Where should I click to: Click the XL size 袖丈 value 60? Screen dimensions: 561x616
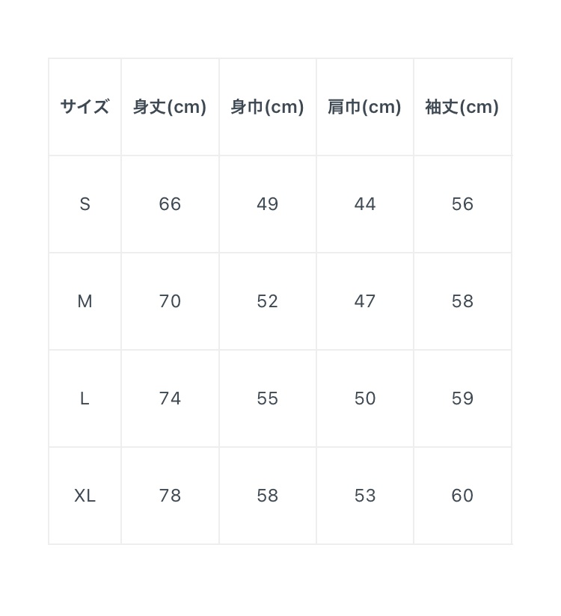pyautogui.click(x=462, y=496)
